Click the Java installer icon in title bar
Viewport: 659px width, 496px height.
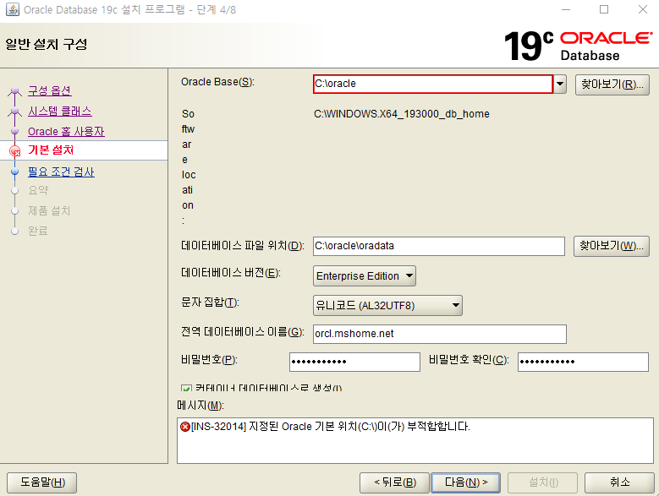tap(12, 9)
